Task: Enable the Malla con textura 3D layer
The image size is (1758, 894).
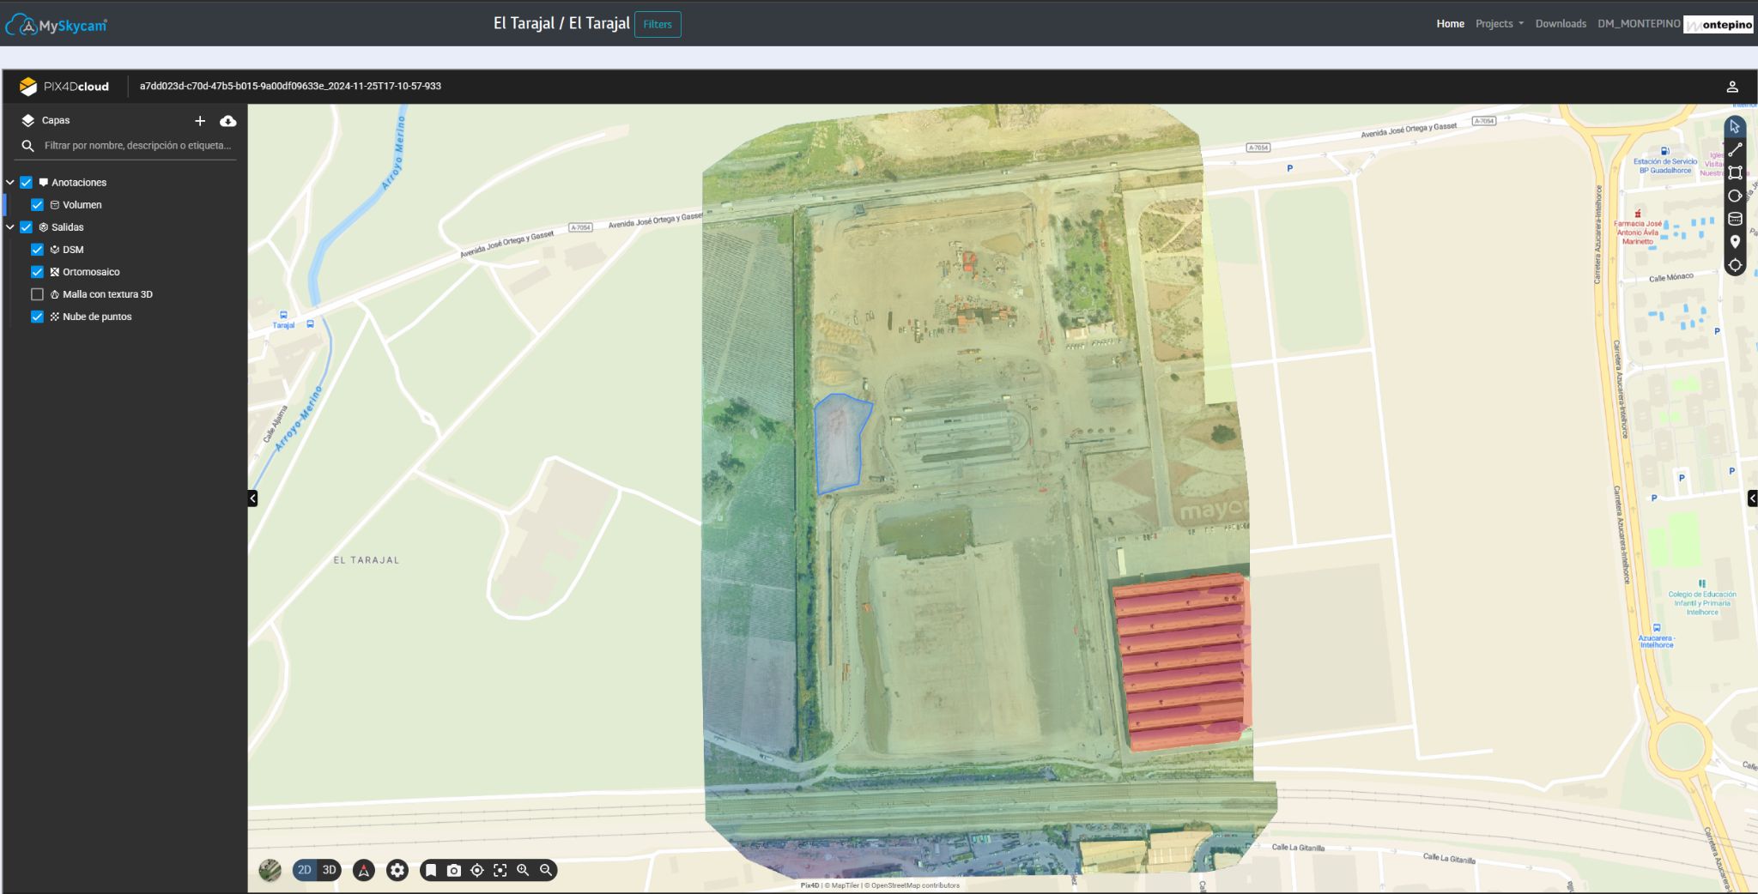Action: [x=37, y=294]
